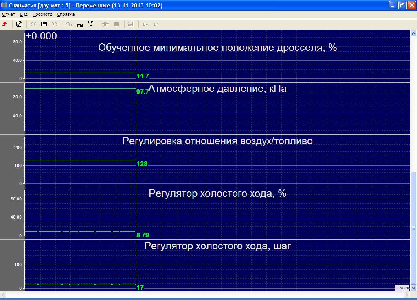This screenshot has height=300, width=417.
Task: Click the Сканматик app icon in title bar
Action: point(4,5)
